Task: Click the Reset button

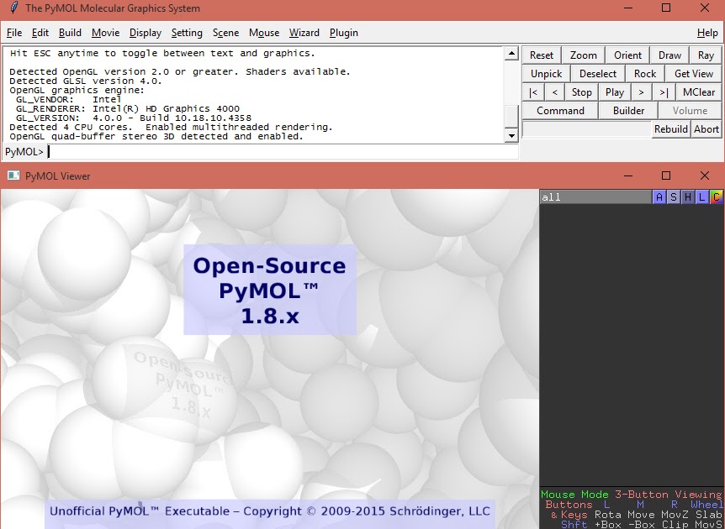Action: [542, 55]
